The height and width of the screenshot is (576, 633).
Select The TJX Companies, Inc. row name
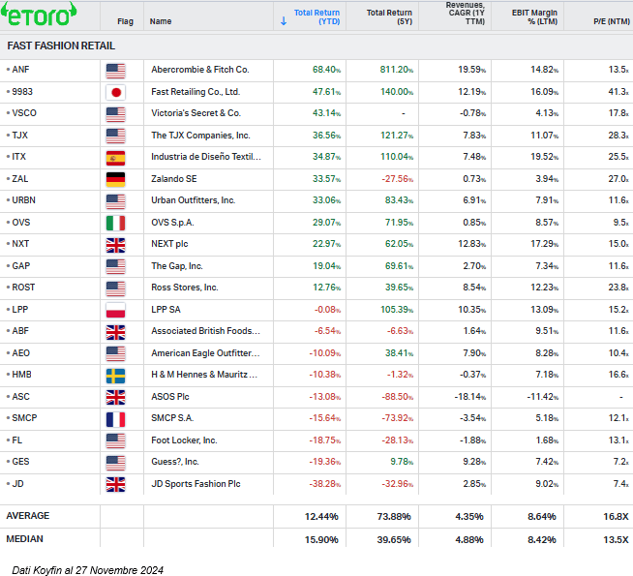click(200, 136)
